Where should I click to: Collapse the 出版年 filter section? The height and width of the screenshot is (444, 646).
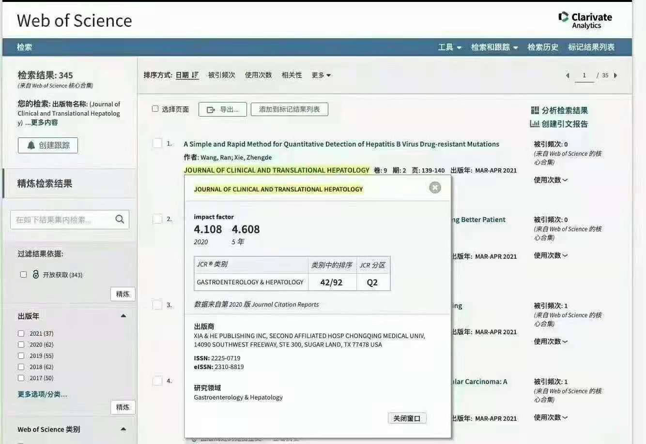[123, 316]
